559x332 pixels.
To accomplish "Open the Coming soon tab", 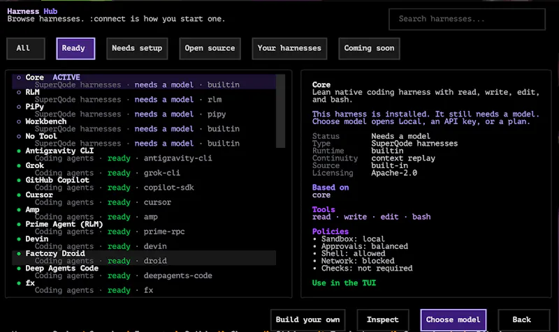I will coord(369,48).
